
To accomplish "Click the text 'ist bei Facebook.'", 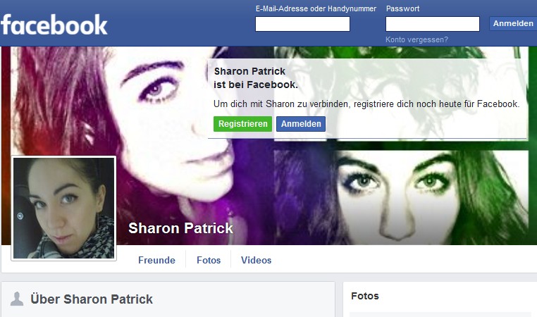I will pos(256,85).
